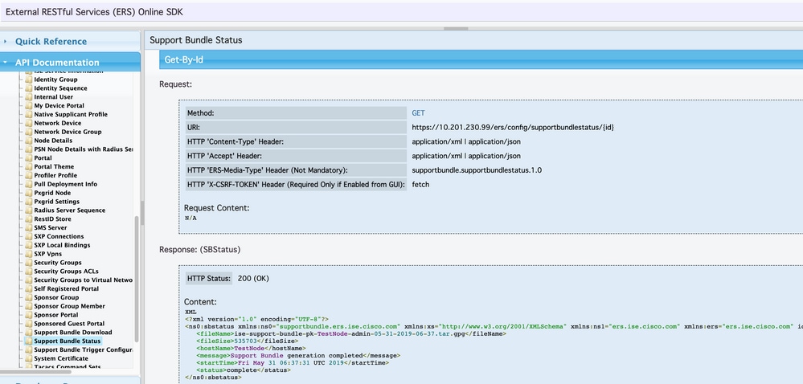Select Network Device in the tree
The image size is (803, 384).
(x=57, y=123)
